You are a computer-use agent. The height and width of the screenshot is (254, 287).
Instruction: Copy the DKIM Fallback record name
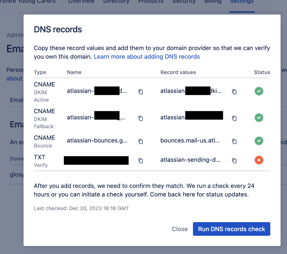[140, 118]
